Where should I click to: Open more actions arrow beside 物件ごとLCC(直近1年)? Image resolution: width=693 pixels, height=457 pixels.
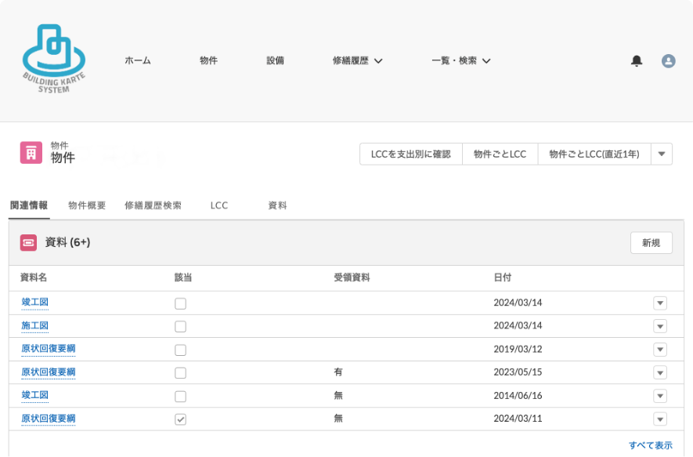coord(662,154)
